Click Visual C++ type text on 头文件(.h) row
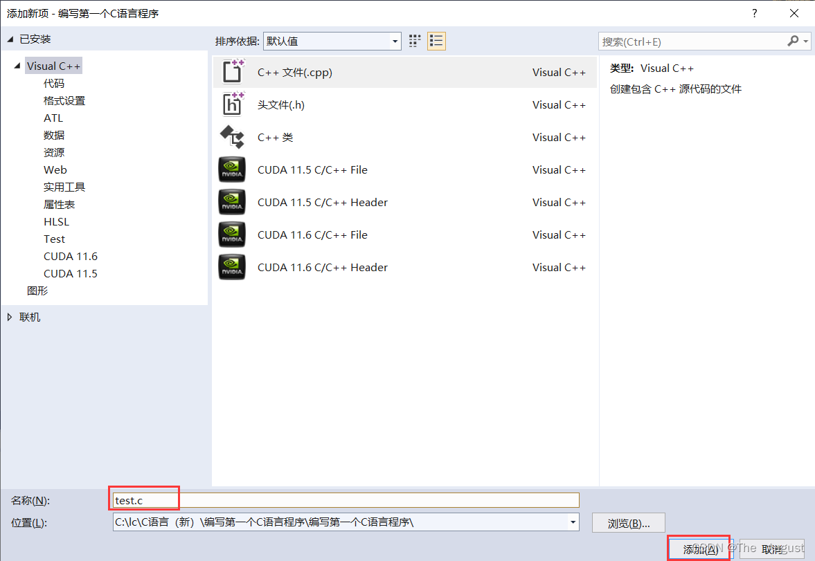Screen dimensions: 815x561 coord(559,105)
